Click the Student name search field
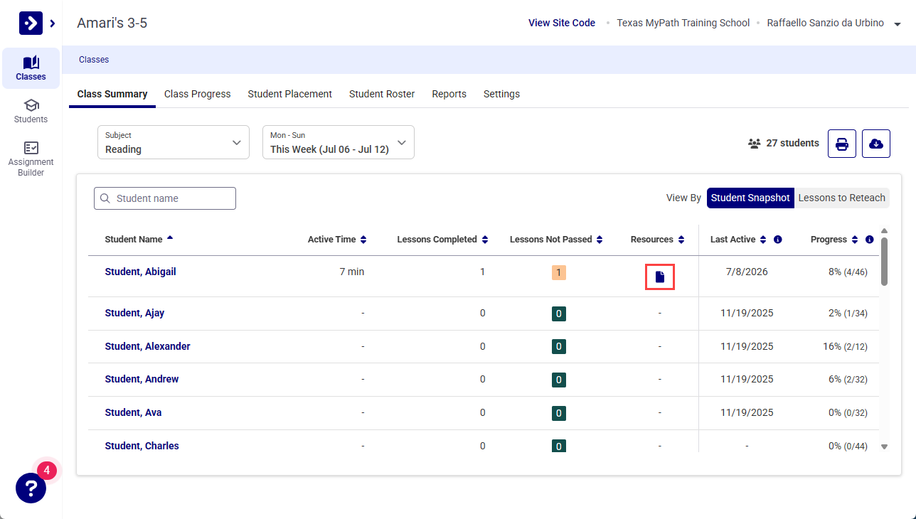 (x=165, y=198)
